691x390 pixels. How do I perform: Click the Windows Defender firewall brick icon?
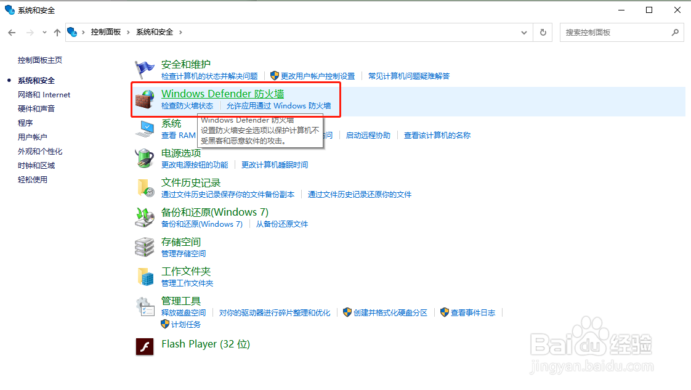(145, 99)
